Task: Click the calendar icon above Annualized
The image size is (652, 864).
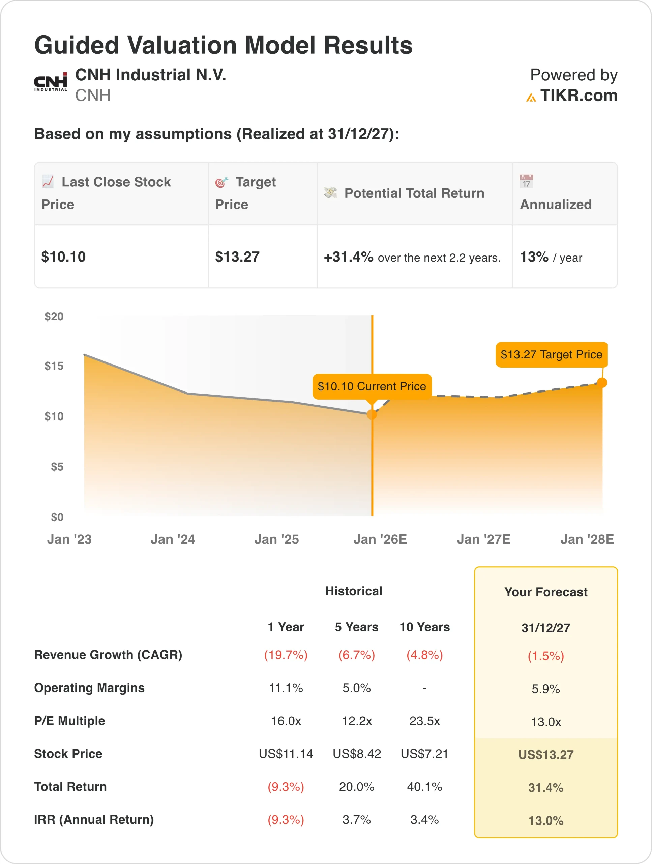Action: (526, 182)
